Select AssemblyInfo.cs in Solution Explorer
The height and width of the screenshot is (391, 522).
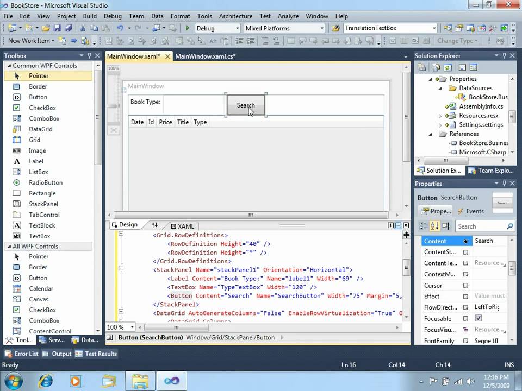pos(481,106)
